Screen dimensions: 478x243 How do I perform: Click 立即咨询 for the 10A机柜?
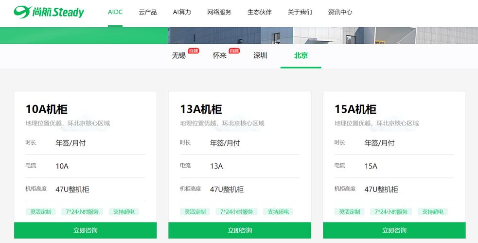86,230
